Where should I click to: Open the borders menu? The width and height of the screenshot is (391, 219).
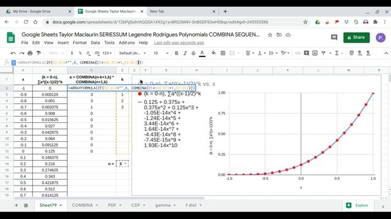coord(223,53)
